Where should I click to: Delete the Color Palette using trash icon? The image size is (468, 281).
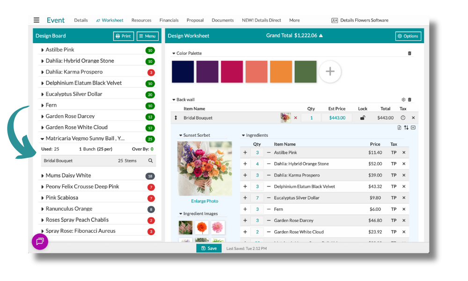(x=409, y=53)
